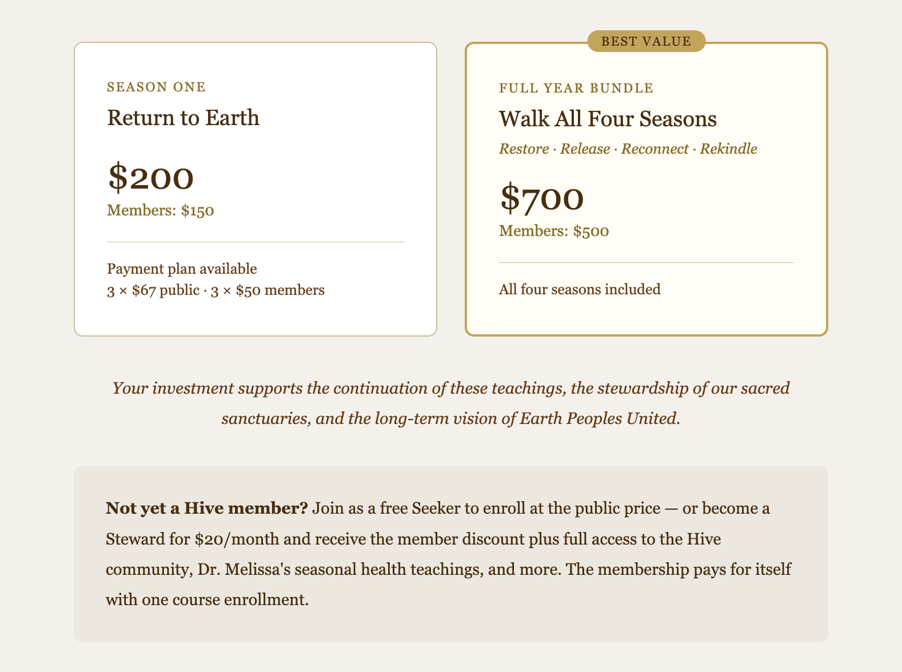Click the $700 bundle price
The width and height of the screenshot is (902, 672).
coord(542,198)
